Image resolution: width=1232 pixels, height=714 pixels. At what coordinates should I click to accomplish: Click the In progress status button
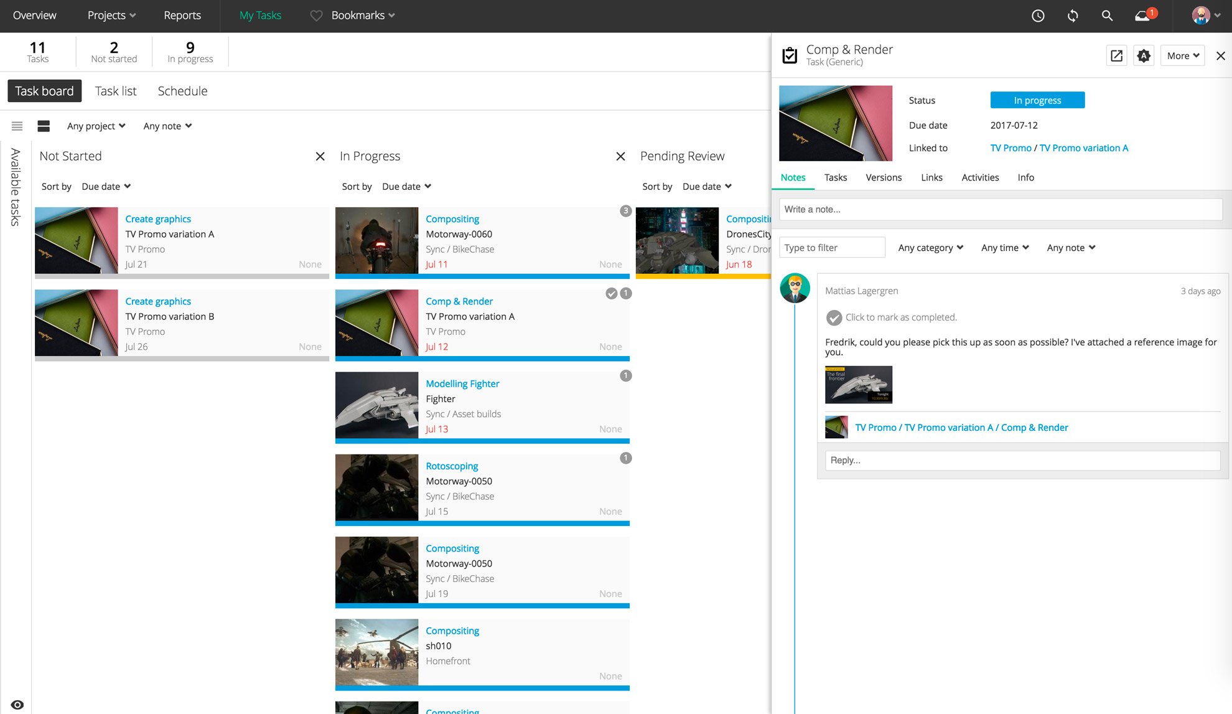1037,100
